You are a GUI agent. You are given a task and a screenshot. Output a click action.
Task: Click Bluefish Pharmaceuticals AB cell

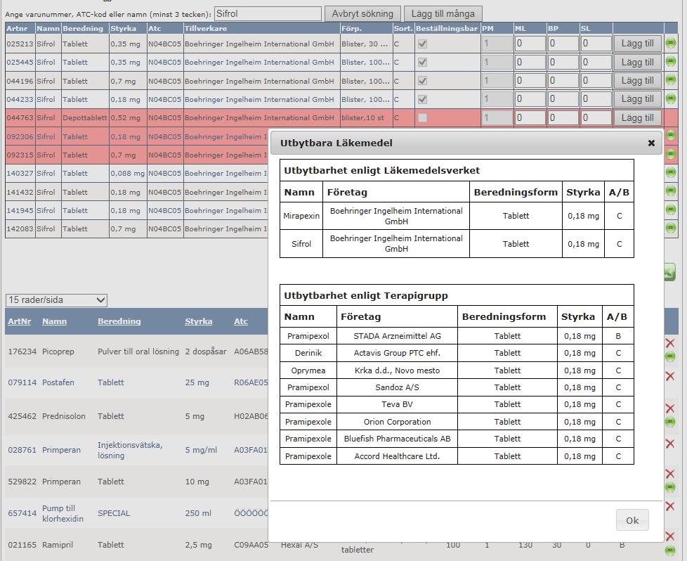coord(398,439)
